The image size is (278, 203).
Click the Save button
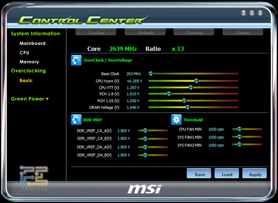[199, 173]
